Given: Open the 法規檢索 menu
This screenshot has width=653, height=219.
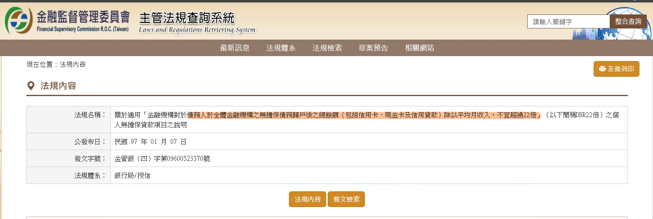Looking at the screenshot, I should coord(327,48).
